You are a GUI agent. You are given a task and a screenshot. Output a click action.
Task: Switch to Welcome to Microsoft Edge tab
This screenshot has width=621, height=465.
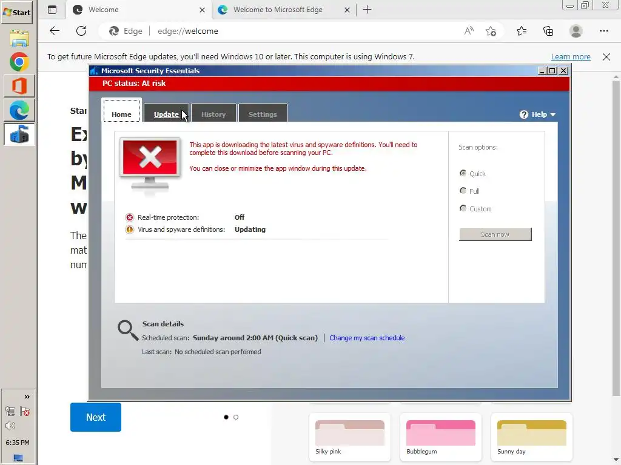tap(277, 10)
